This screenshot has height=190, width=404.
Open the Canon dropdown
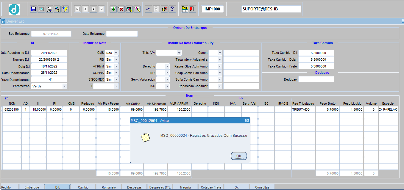pos(220,53)
